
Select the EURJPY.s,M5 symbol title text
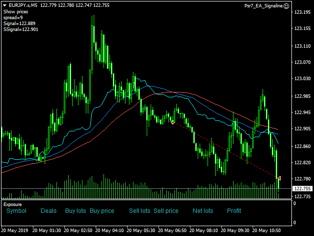23,5
